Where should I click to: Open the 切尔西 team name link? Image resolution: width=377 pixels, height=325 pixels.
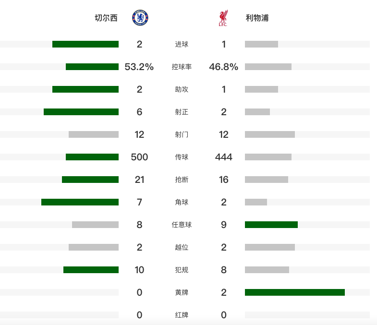(106, 18)
